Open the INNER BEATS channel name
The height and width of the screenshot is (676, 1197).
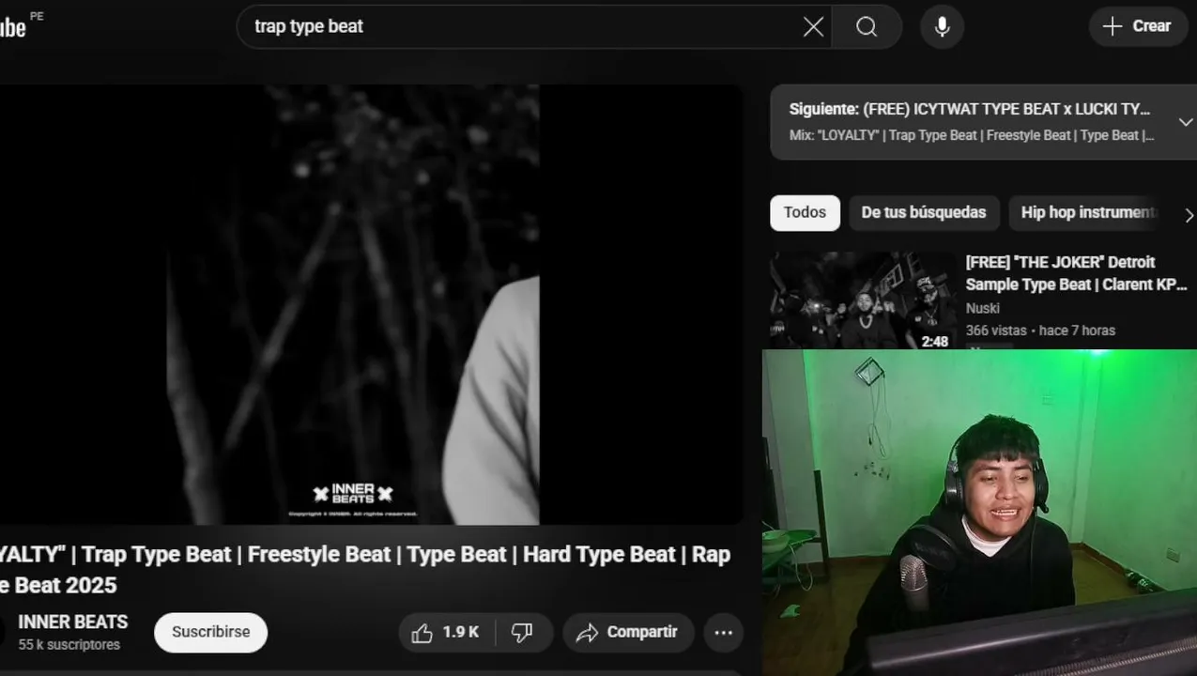click(73, 622)
